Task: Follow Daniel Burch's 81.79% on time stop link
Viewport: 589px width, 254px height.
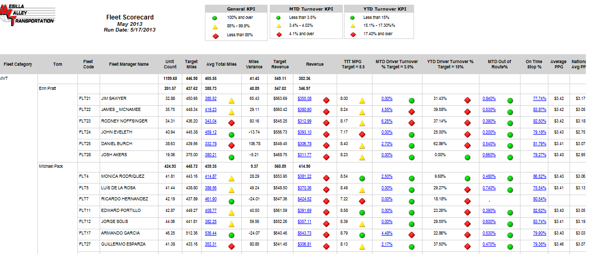Action: click(539, 144)
